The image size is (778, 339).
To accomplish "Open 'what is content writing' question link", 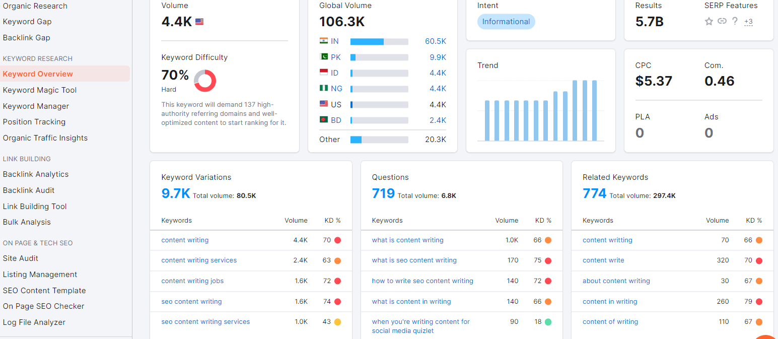I will click(408, 240).
